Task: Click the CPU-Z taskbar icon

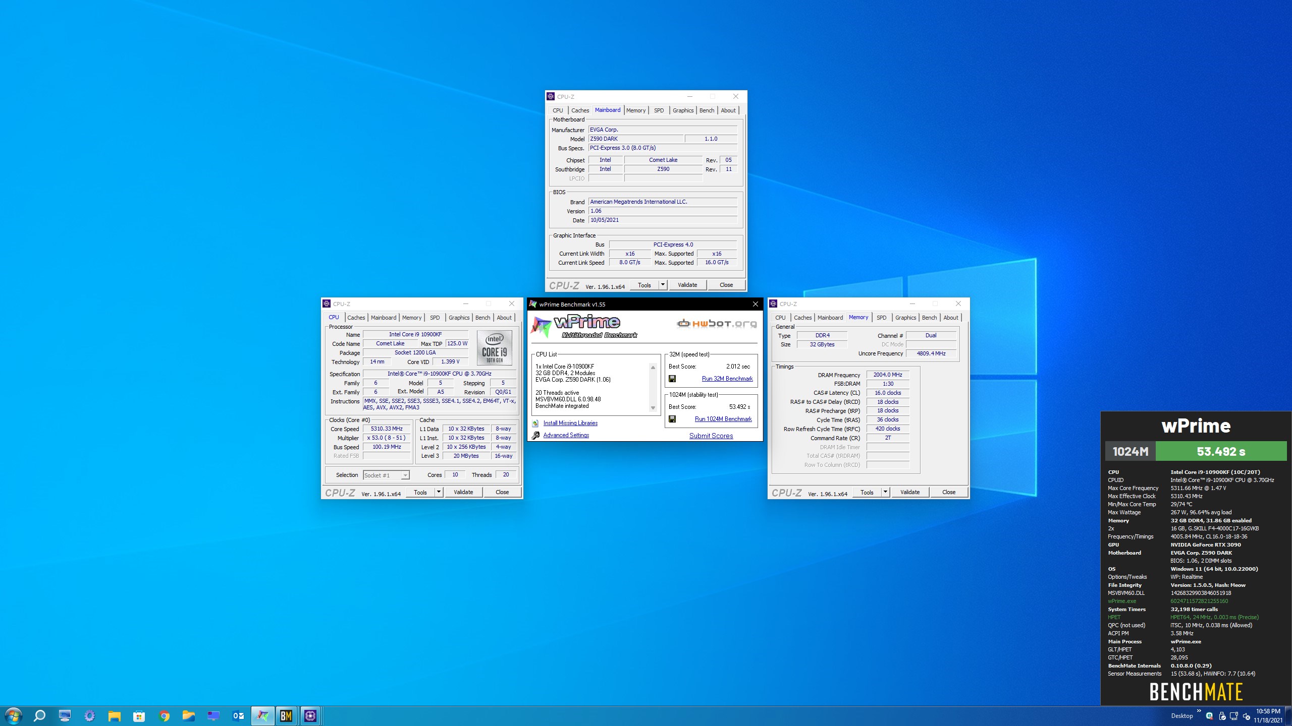Action: tap(310, 715)
